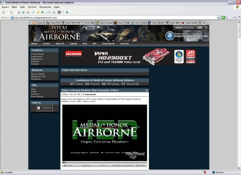Open the User CP nav tab
This screenshot has width=241, height=175.
coord(60,43)
